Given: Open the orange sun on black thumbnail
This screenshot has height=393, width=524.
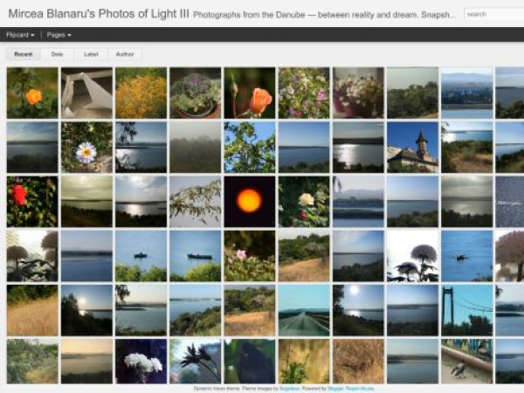Looking at the screenshot, I should point(250,202).
